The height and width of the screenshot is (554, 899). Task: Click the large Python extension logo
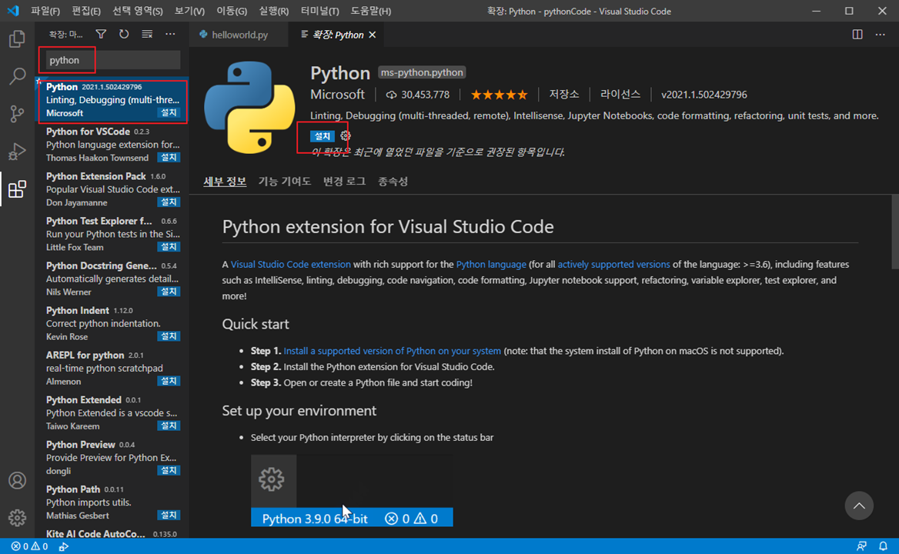pyautogui.click(x=250, y=107)
